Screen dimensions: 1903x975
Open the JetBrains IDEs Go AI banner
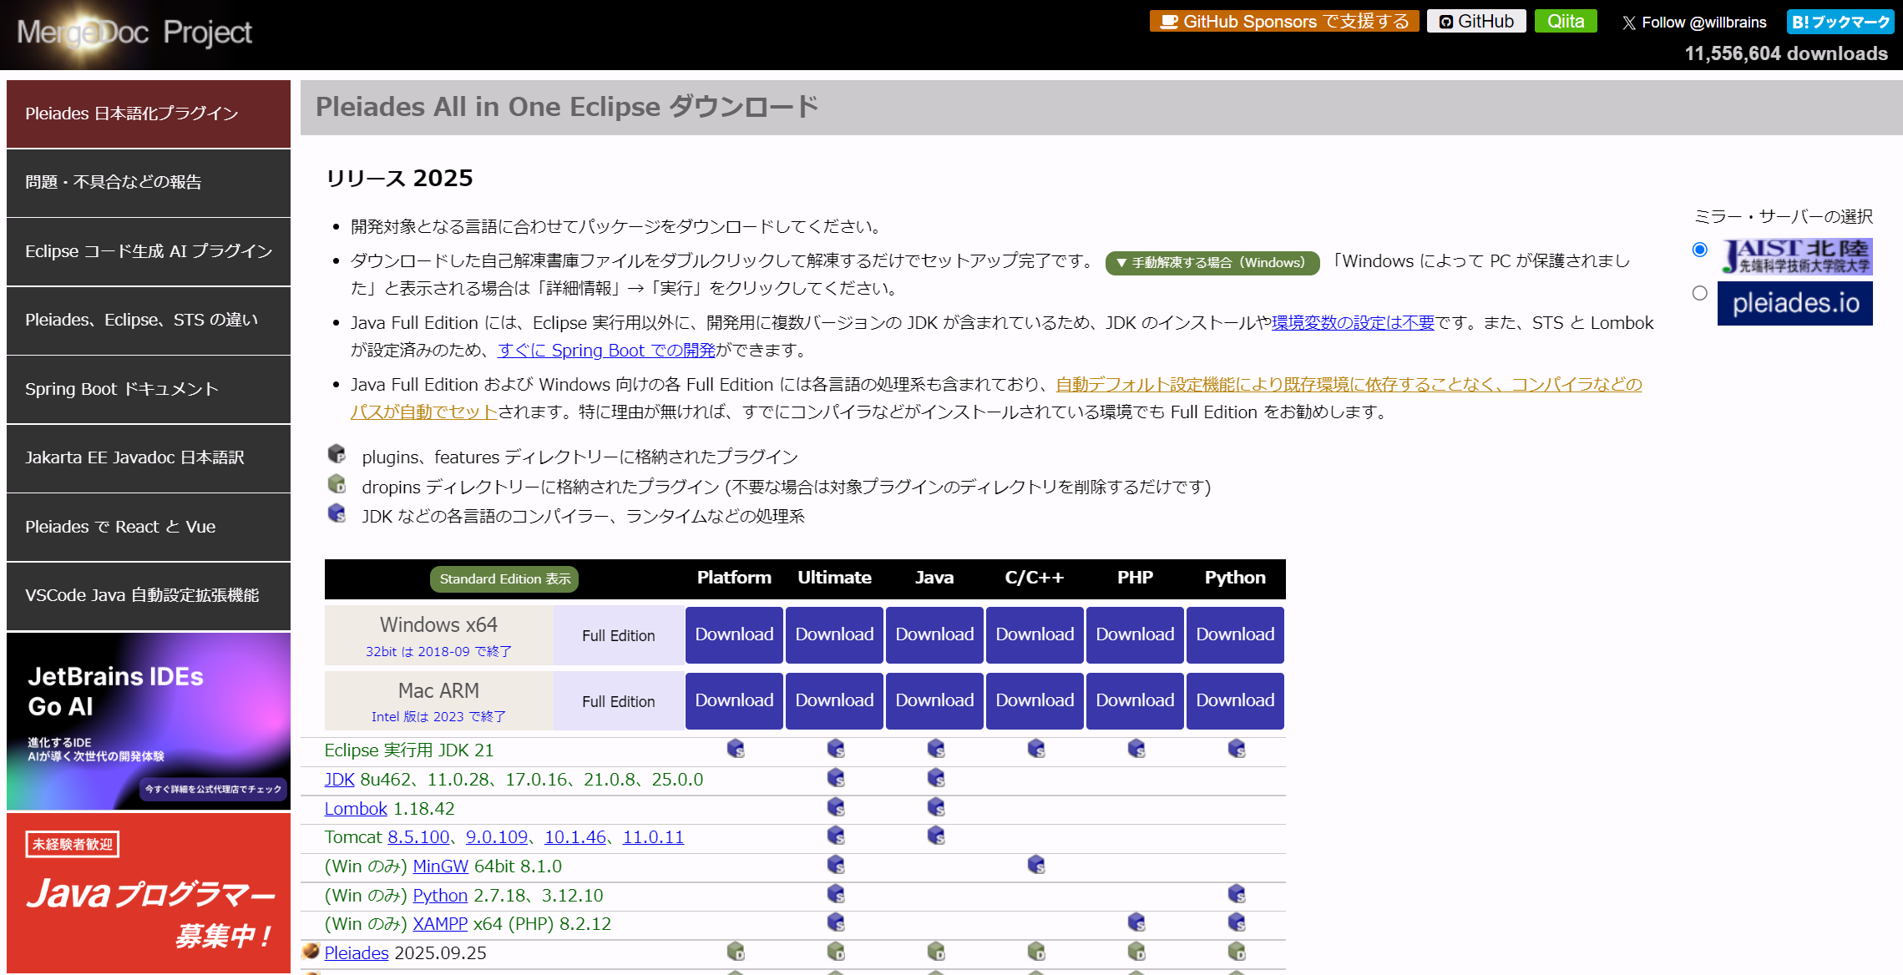click(x=149, y=720)
